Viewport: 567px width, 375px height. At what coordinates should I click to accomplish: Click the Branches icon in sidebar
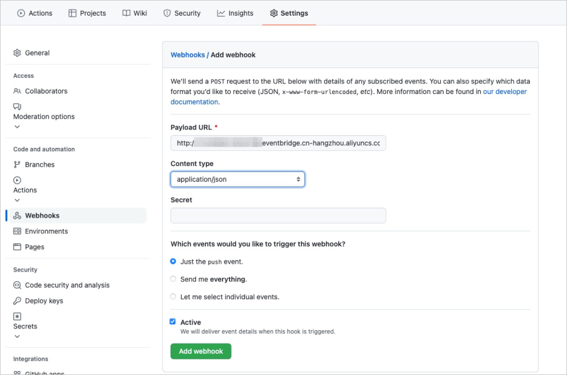point(17,165)
